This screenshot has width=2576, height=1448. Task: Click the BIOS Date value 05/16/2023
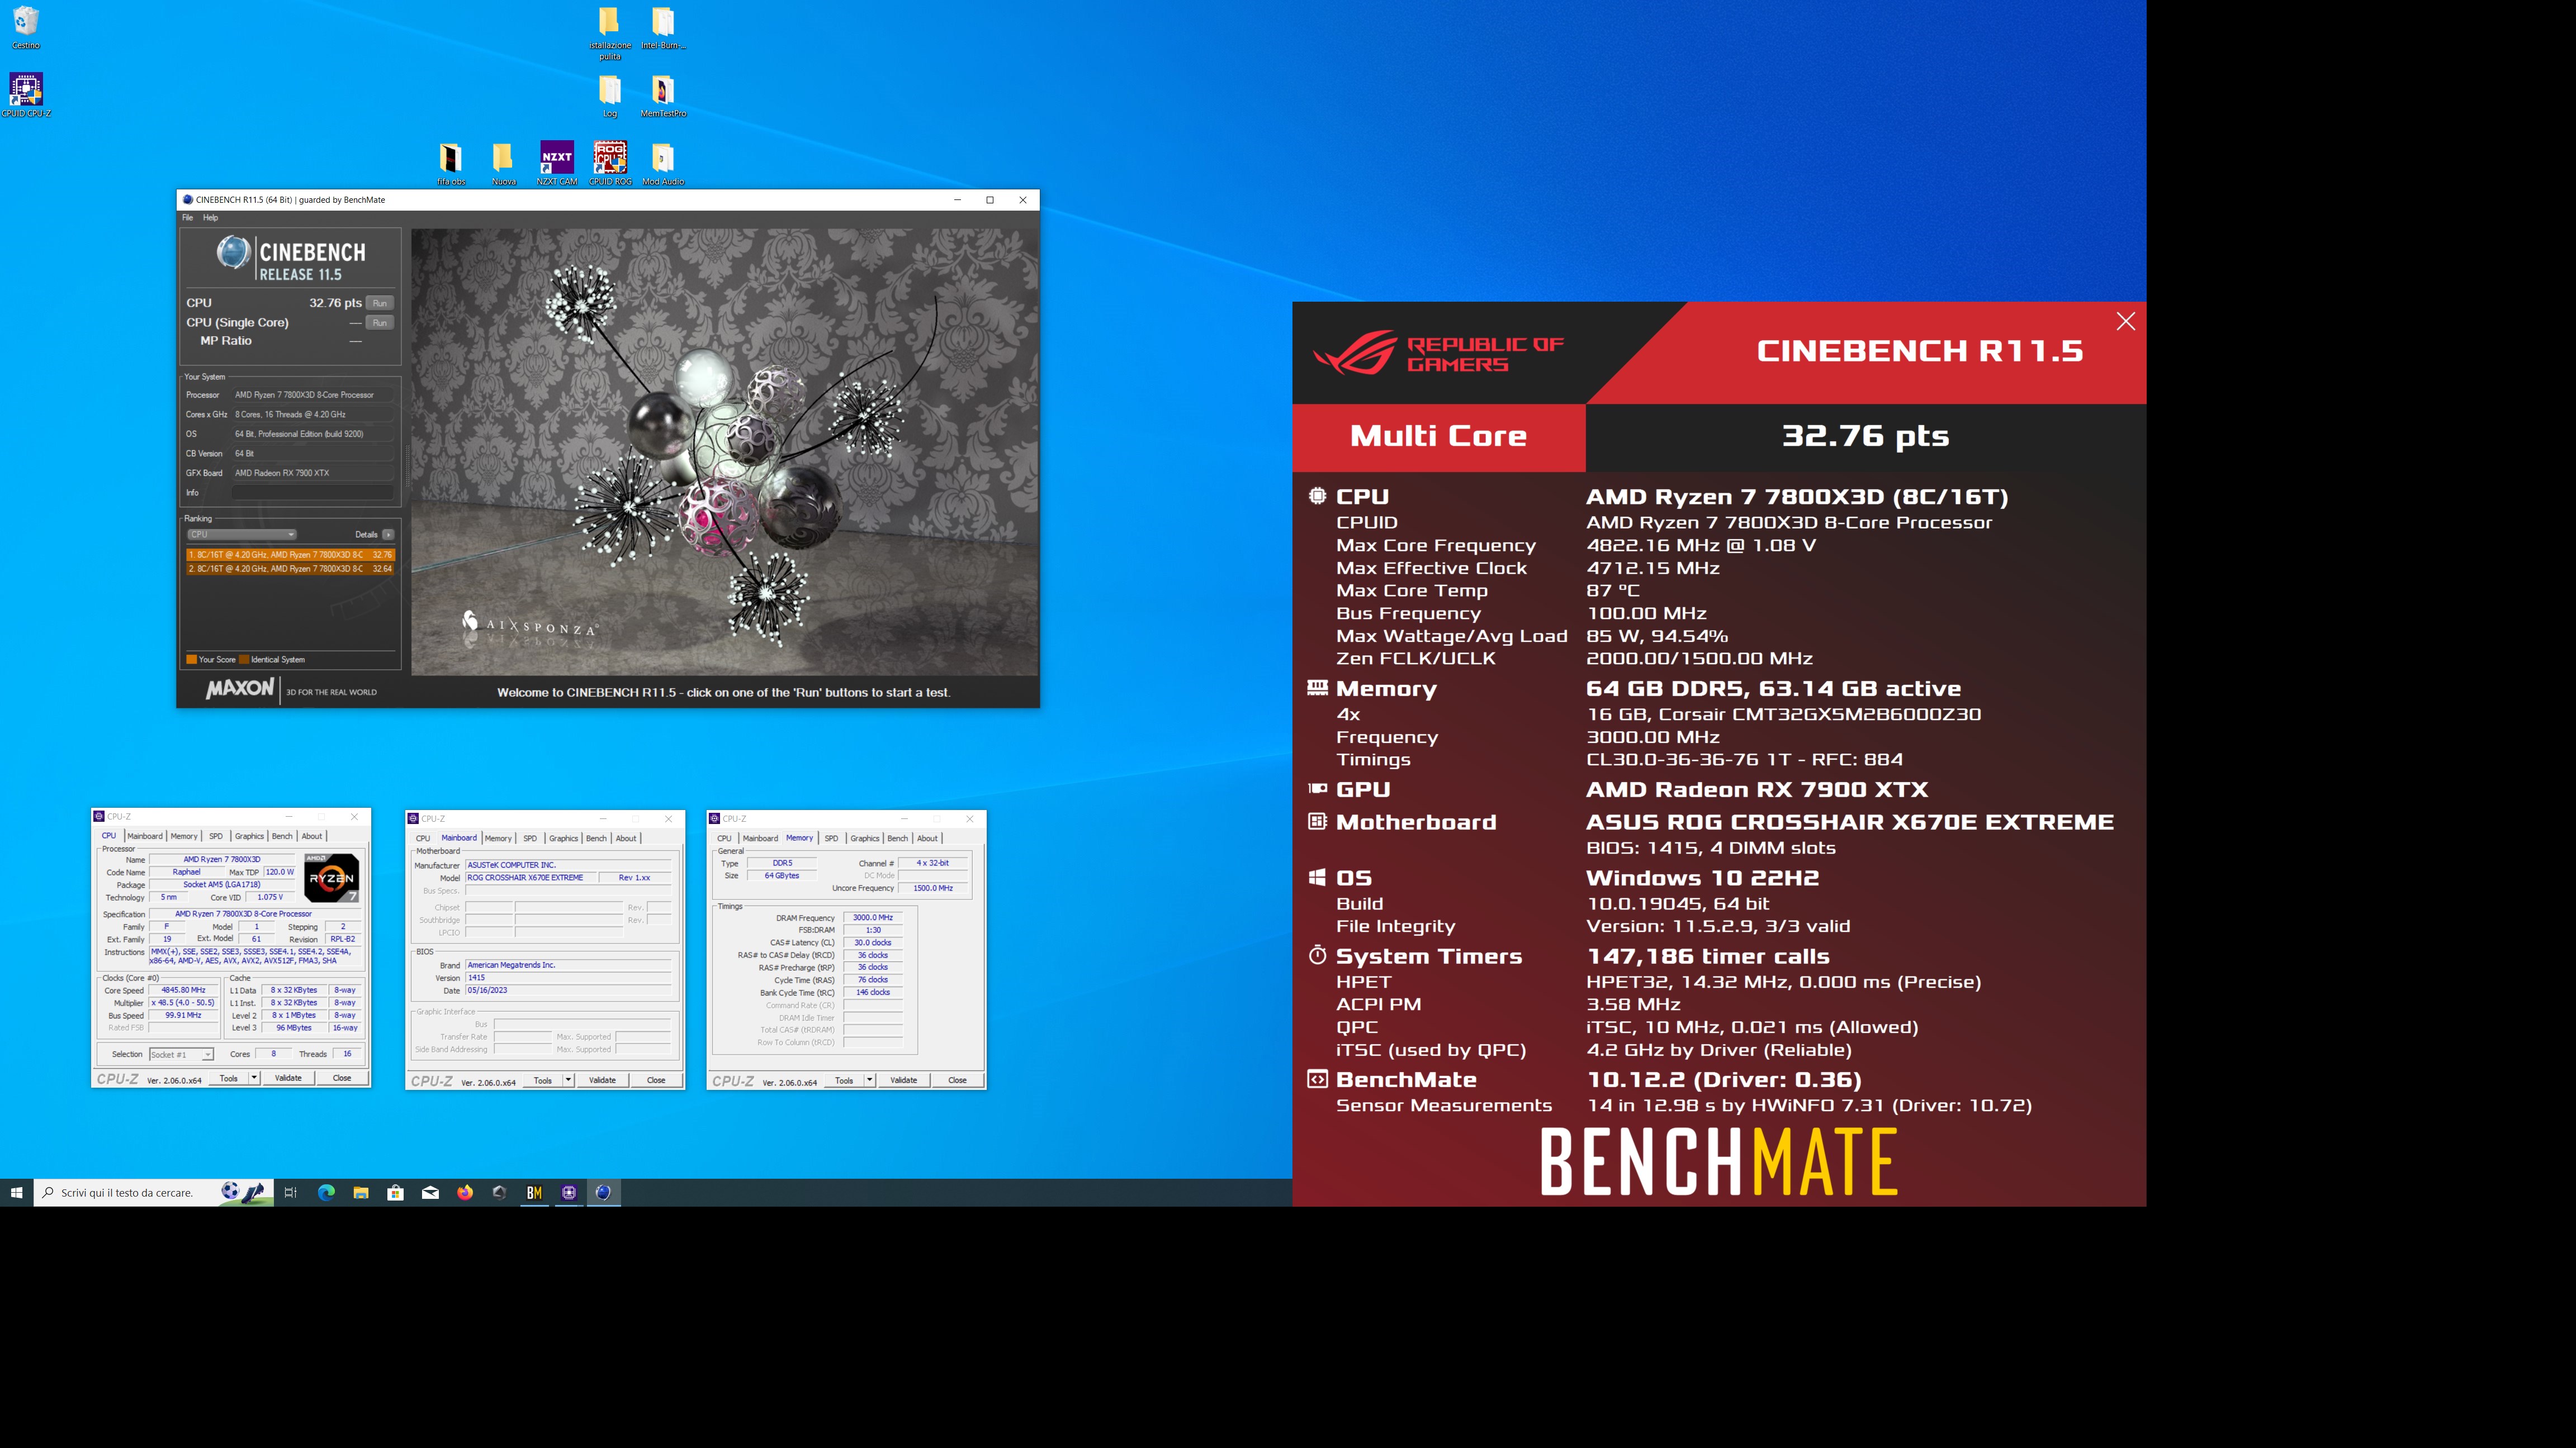pyautogui.click(x=568, y=990)
